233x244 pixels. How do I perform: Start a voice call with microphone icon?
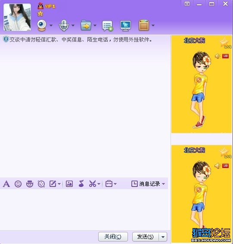pyautogui.click(x=64, y=25)
